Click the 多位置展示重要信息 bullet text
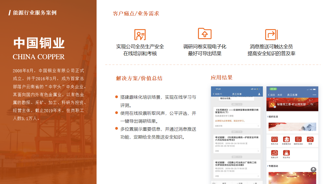Screen dimensions: 327x184 [x=158, y=133]
